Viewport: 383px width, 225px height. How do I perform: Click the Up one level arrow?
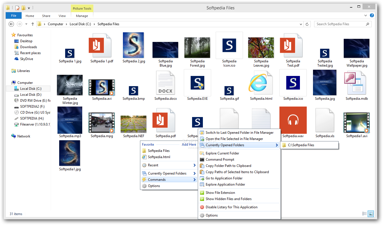(32, 24)
